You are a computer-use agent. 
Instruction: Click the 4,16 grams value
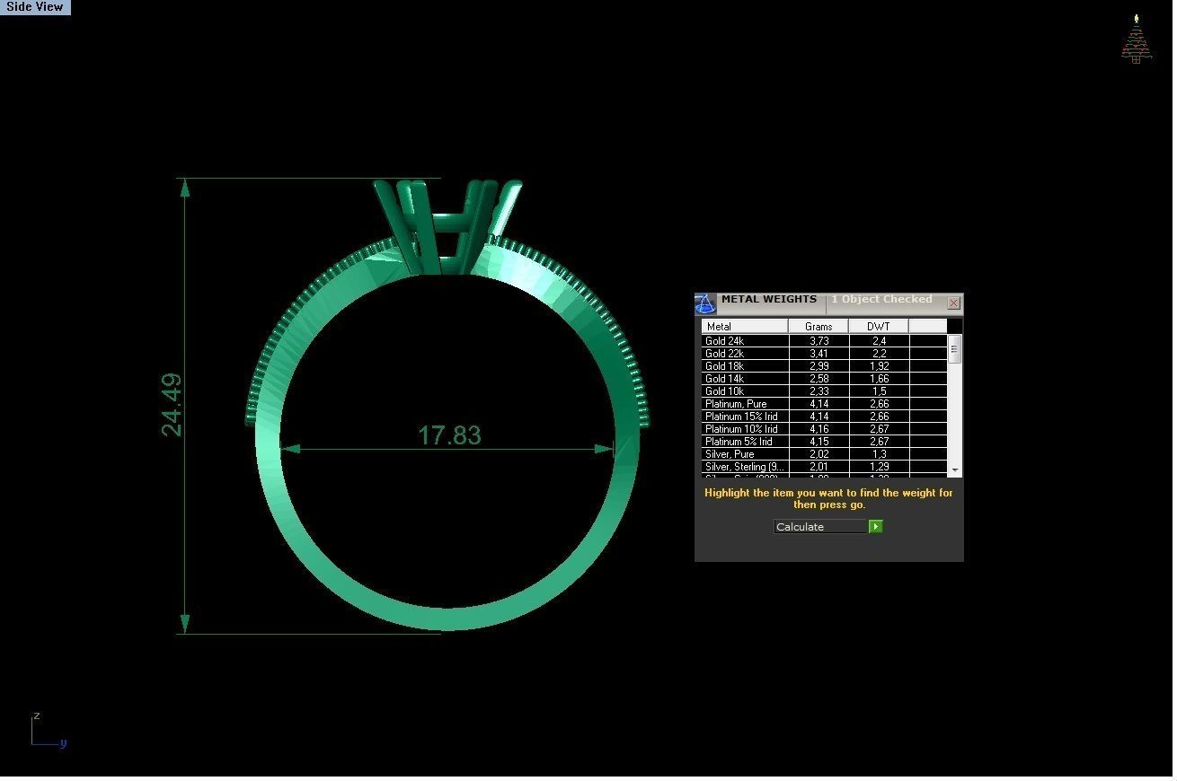point(819,429)
